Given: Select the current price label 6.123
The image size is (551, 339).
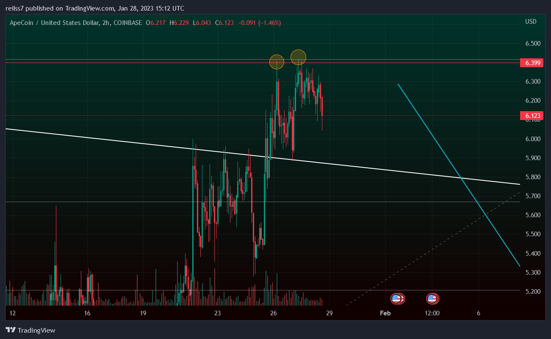Looking at the screenshot, I should tap(531, 115).
